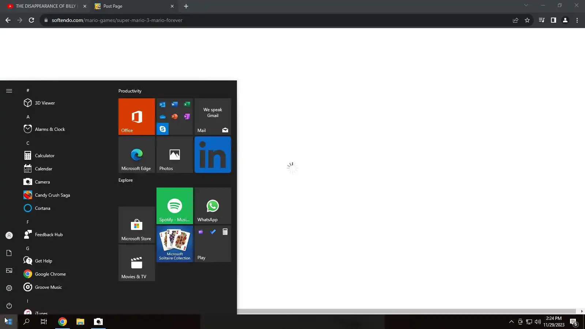Open Chrome profile menu
The image size is (585, 329).
point(565,20)
